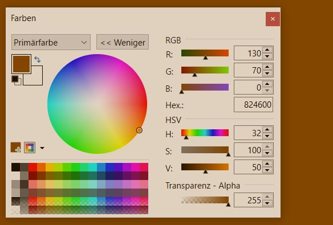Click the V value slider bar
The width and height of the screenshot is (333, 225).
(205, 167)
